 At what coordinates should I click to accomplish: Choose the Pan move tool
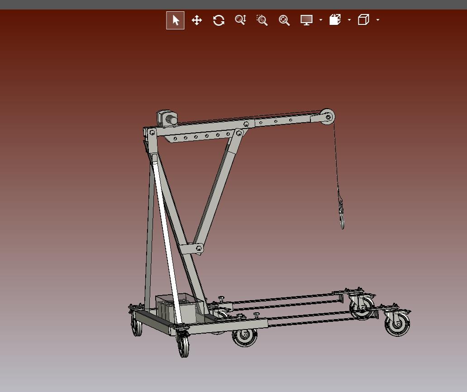(x=197, y=20)
